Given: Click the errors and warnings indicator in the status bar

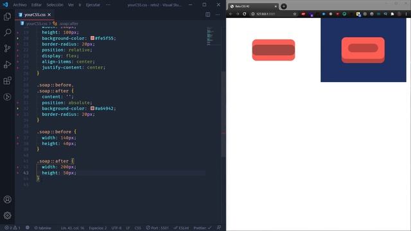Looking at the screenshot, I should pos(12,228).
